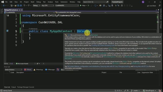Click the Open File folder icon
This screenshot has width=163, height=92.
[x=16, y=6]
